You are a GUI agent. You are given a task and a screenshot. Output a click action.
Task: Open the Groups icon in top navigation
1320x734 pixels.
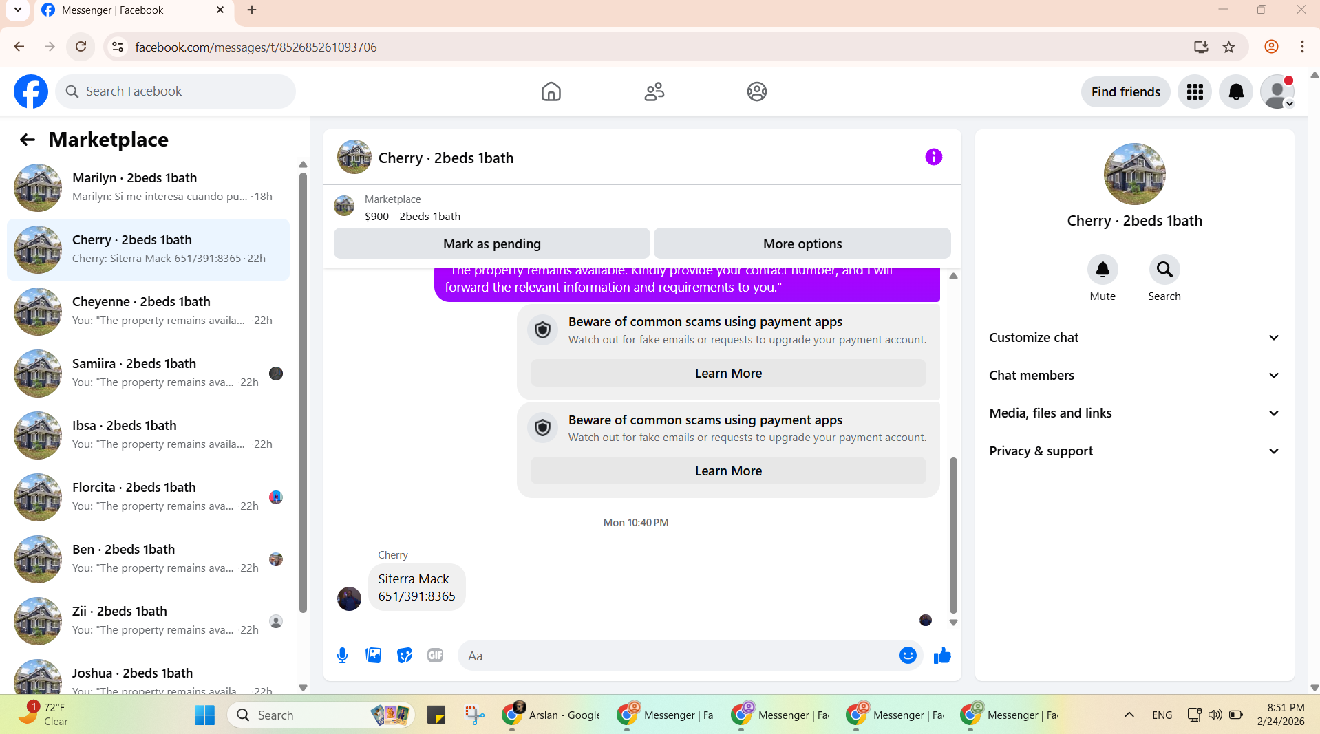(x=757, y=91)
